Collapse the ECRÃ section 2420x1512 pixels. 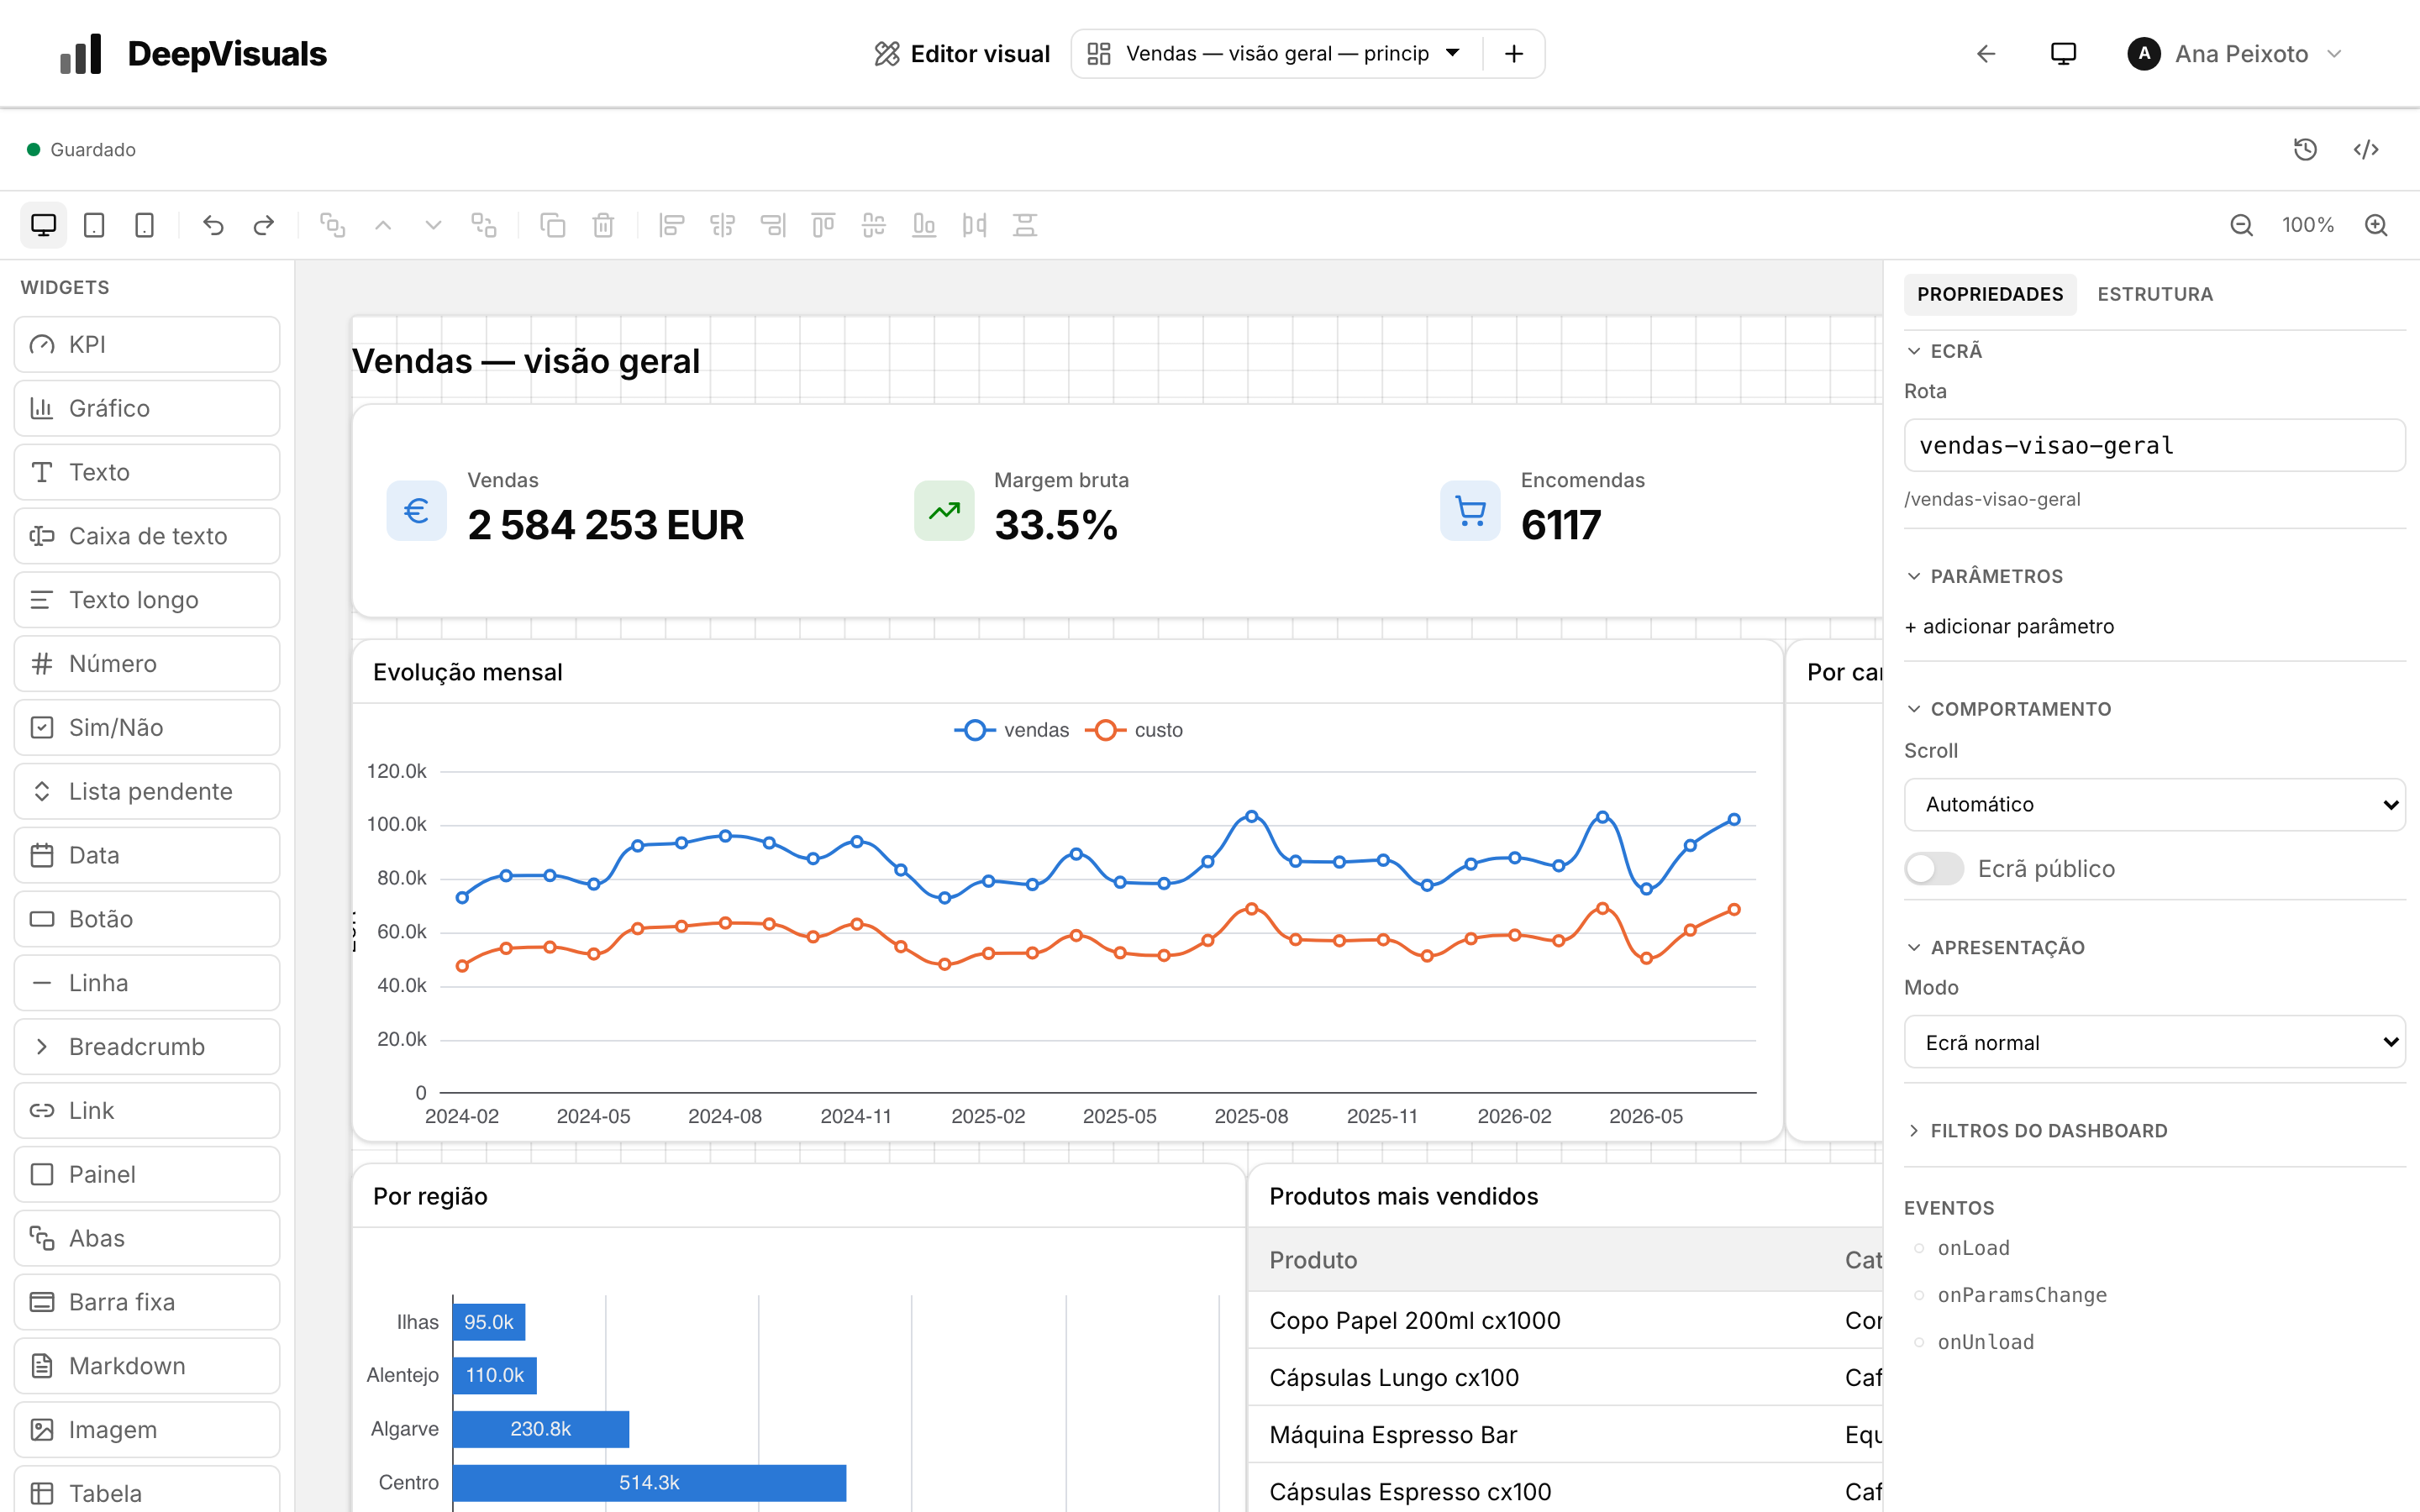tap(1945, 351)
